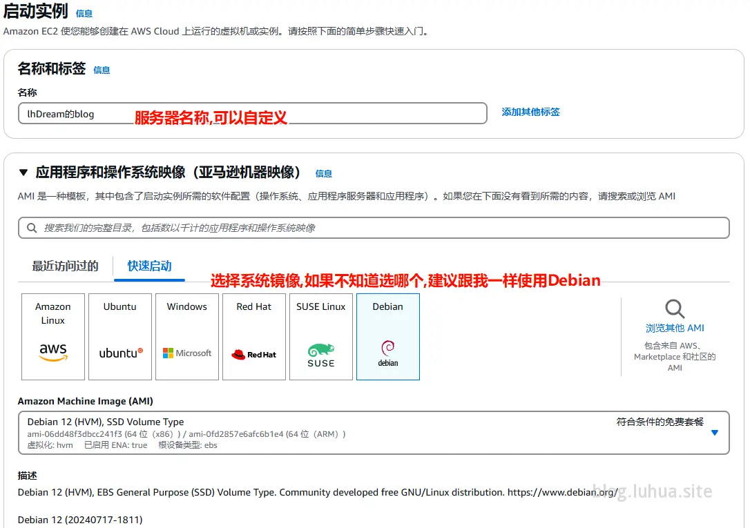750x528 pixels.
Task: Open the Debian 12 AMI dropdown
Action: point(374,433)
